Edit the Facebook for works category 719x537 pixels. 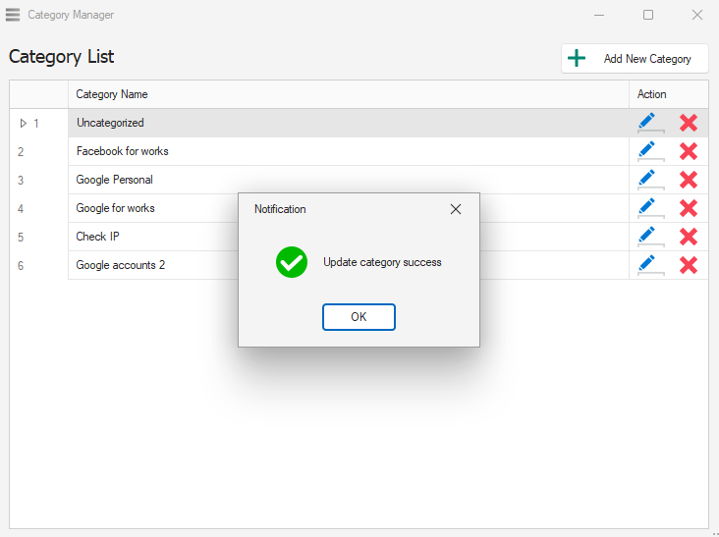(646, 150)
